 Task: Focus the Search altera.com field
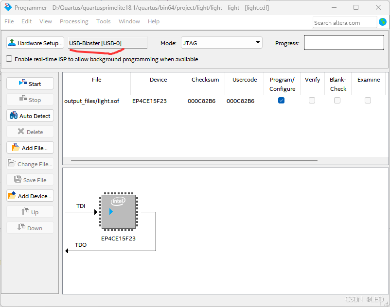click(x=344, y=23)
